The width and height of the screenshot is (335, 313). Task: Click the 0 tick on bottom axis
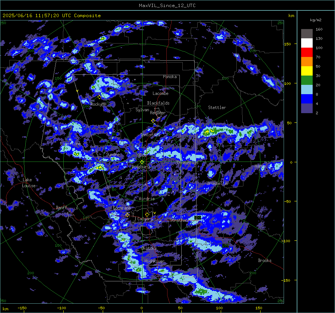pos(142,308)
